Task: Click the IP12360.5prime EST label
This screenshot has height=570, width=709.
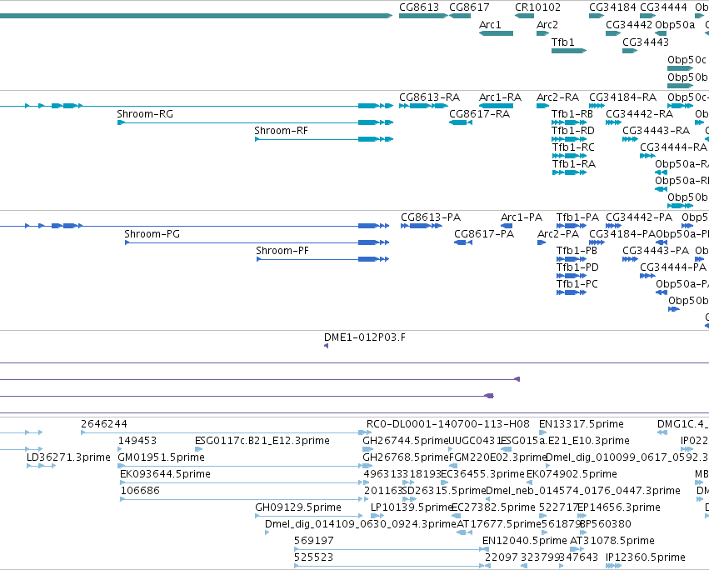Action: [x=646, y=557]
